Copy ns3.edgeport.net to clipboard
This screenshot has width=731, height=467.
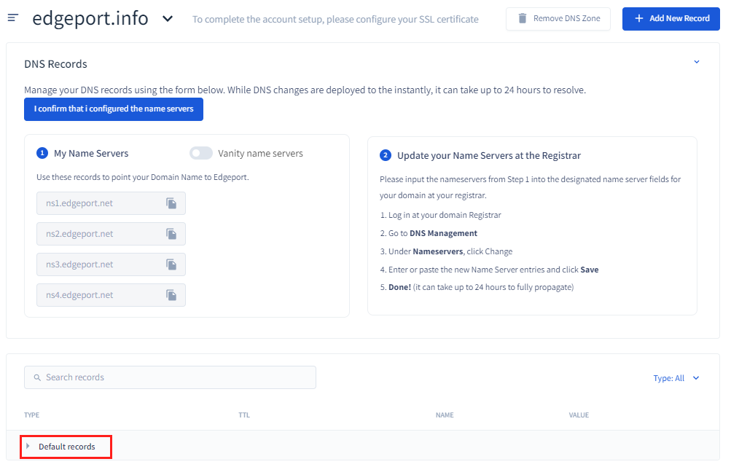point(171,264)
